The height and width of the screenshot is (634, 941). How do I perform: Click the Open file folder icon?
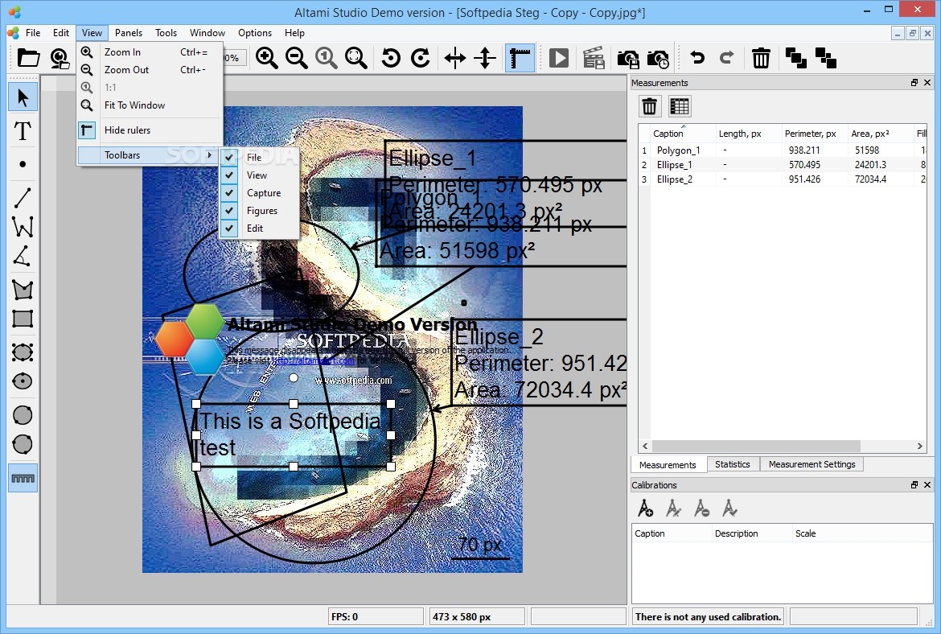pos(28,58)
